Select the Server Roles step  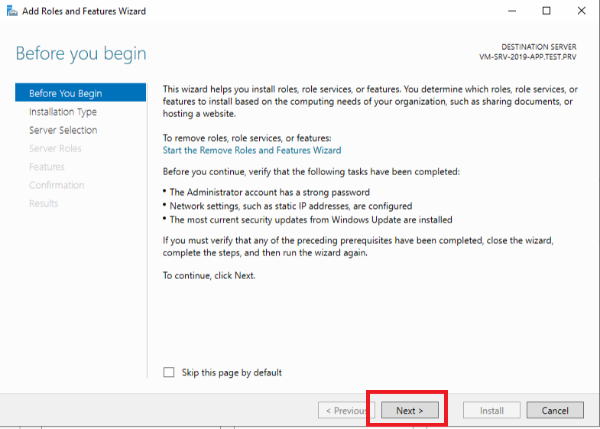coord(55,148)
